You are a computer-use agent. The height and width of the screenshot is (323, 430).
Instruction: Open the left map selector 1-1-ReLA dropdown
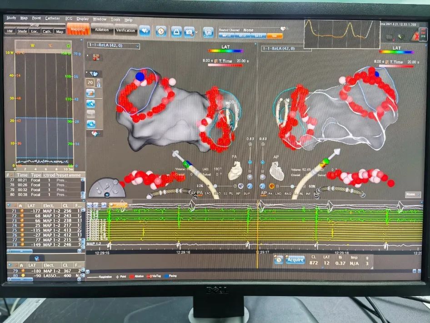(113, 45)
